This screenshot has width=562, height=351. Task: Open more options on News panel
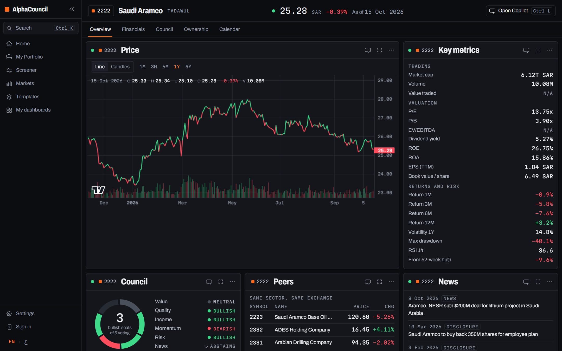pos(550,282)
